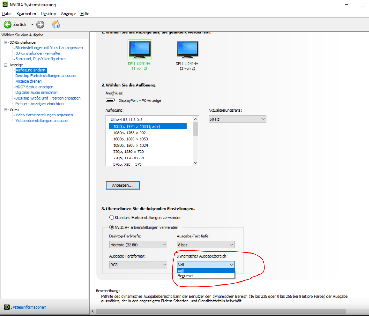Click the Ultra-HD, HD, SD group header

point(126,119)
